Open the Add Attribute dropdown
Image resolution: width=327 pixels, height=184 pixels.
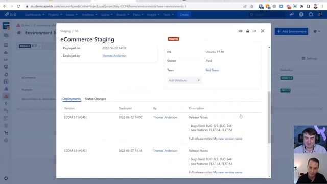tap(184, 80)
